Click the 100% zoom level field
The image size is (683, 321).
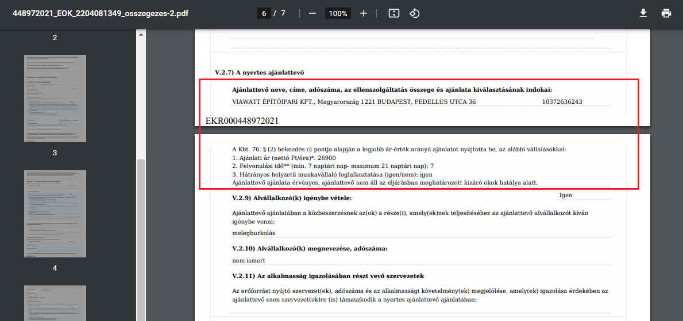tap(338, 13)
